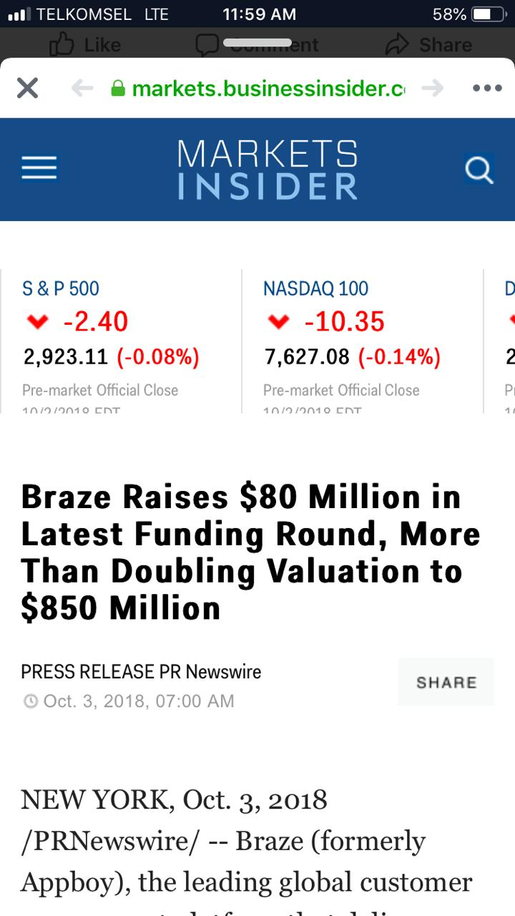Image resolution: width=515 pixels, height=916 pixels.
Task: Tap the Markets Insider logo
Action: click(267, 170)
